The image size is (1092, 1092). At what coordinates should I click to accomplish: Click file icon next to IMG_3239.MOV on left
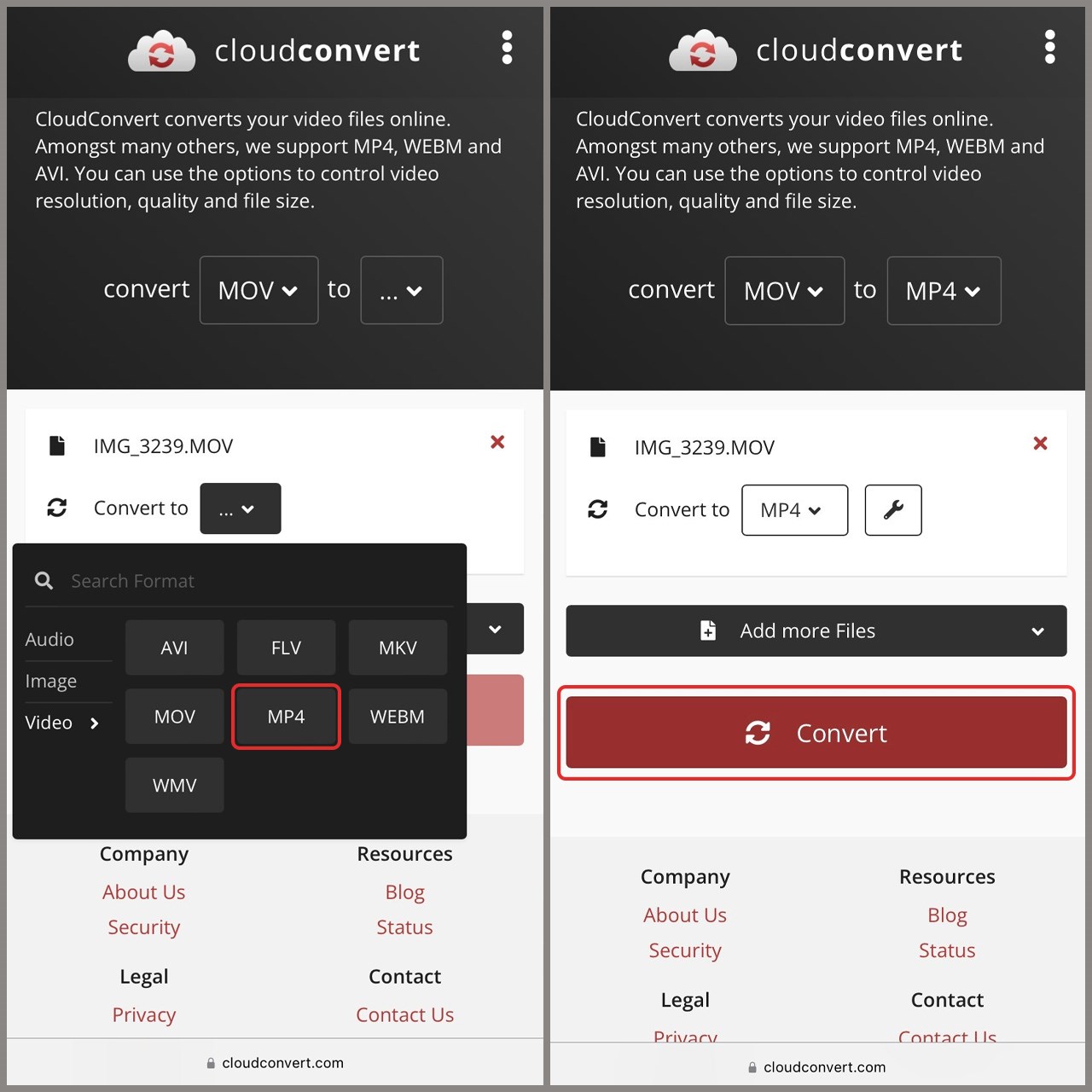click(x=57, y=445)
